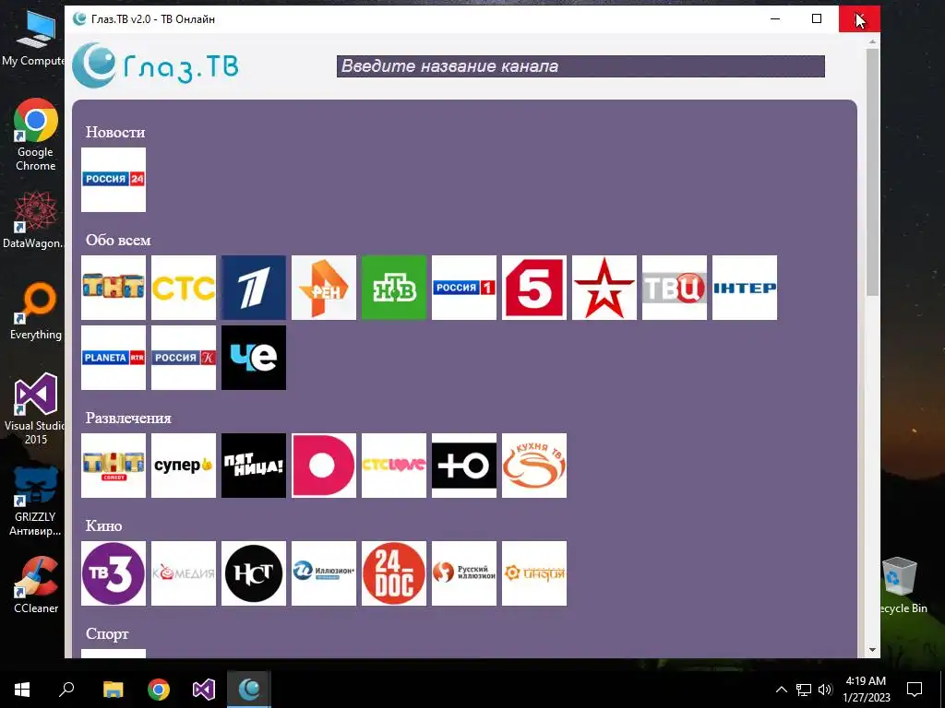Select the Супер channel tile
The height and width of the screenshot is (708, 945).
click(x=184, y=466)
